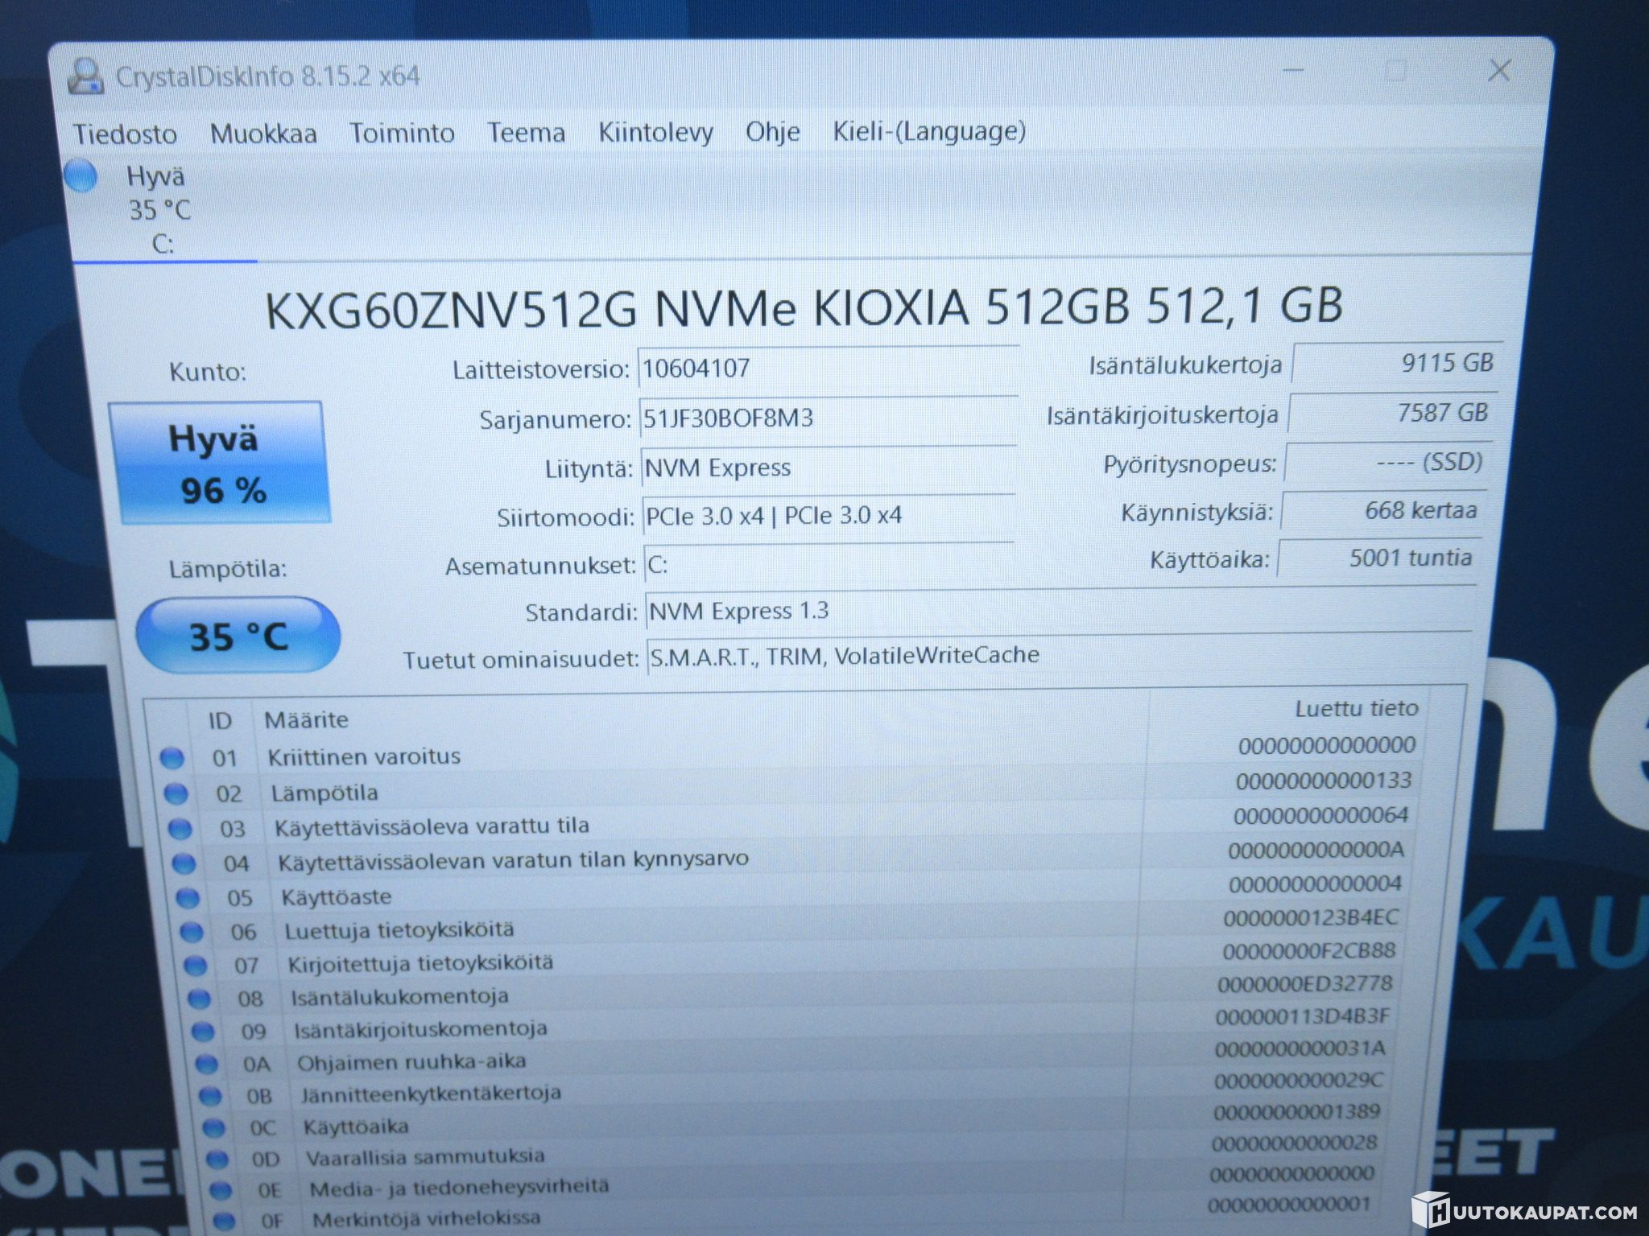Click the status dot of row 0D Vaarallisia sammutuksia
The image size is (1649, 1236).
tap(217, 1160)
